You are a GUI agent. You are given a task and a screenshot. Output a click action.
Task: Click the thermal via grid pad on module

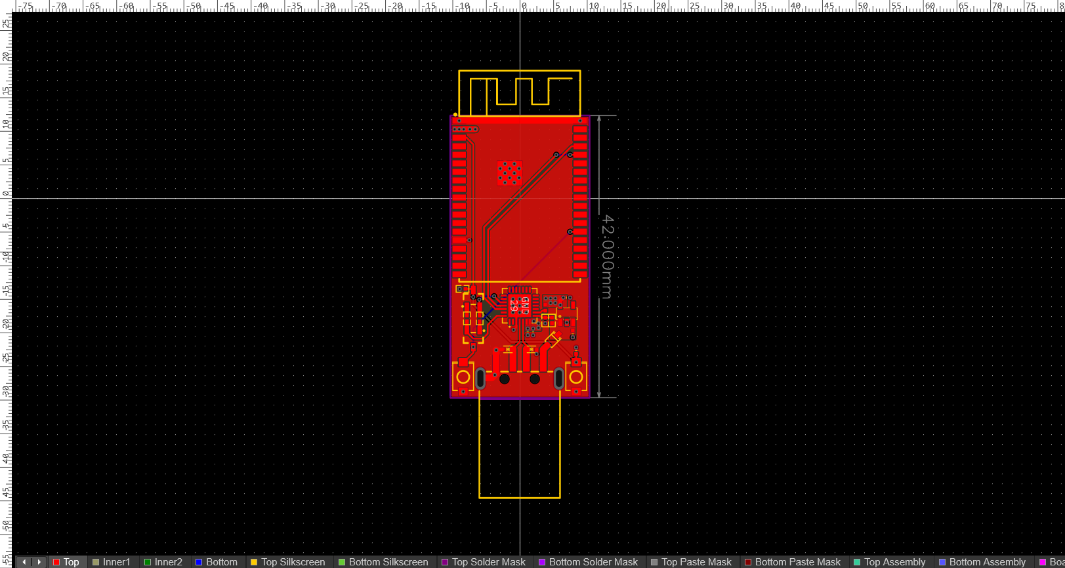(509, 172)
